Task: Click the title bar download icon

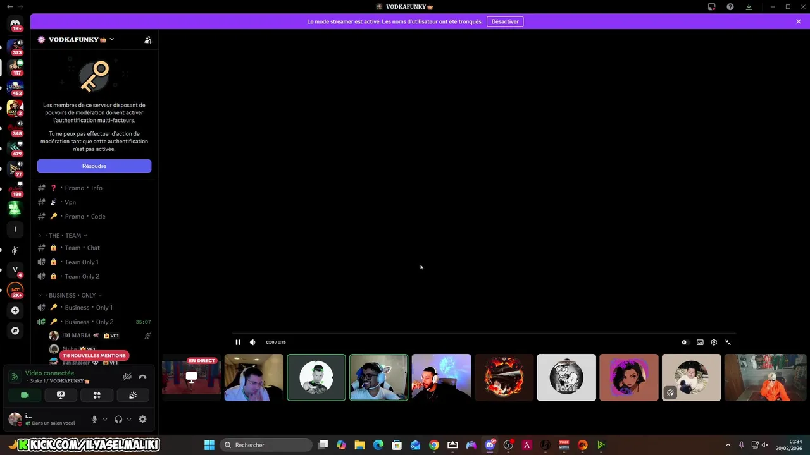Action: click(x=749, y=7)
